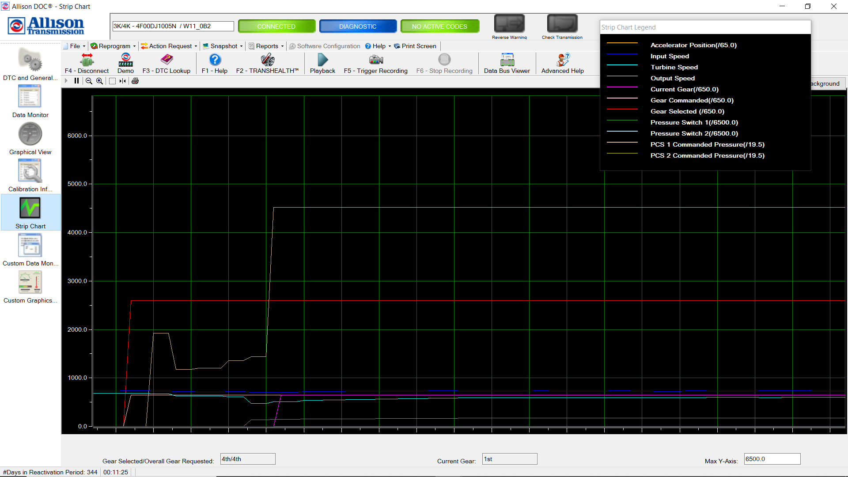Viewport: 848px width, 477px height.
Task: Start F5 - Trigger Recording
Action: (375, 63)
